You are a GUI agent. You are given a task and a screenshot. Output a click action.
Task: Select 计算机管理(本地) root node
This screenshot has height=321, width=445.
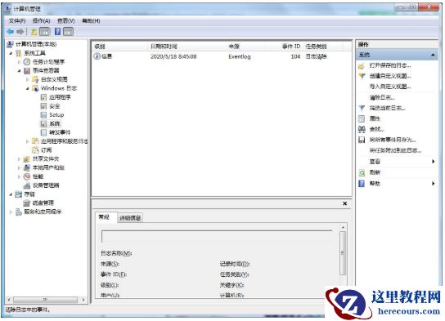[36, 44]
